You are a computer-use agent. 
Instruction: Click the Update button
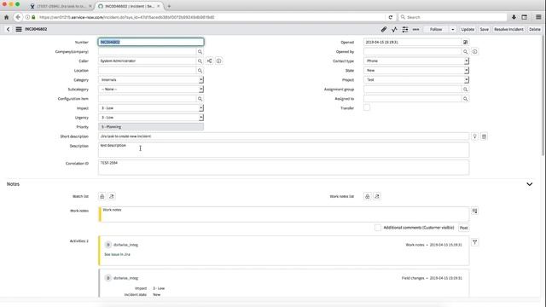click(468, 30)
